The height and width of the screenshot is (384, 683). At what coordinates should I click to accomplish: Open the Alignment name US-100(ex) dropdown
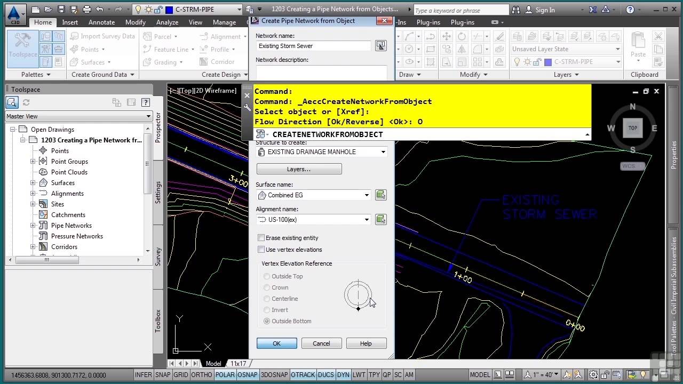(x=367, y=220)
